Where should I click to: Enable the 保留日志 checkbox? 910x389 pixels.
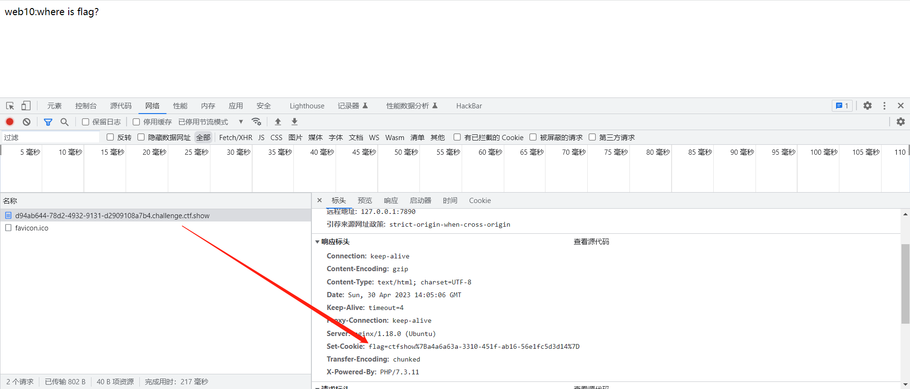[x=86, y=122]
